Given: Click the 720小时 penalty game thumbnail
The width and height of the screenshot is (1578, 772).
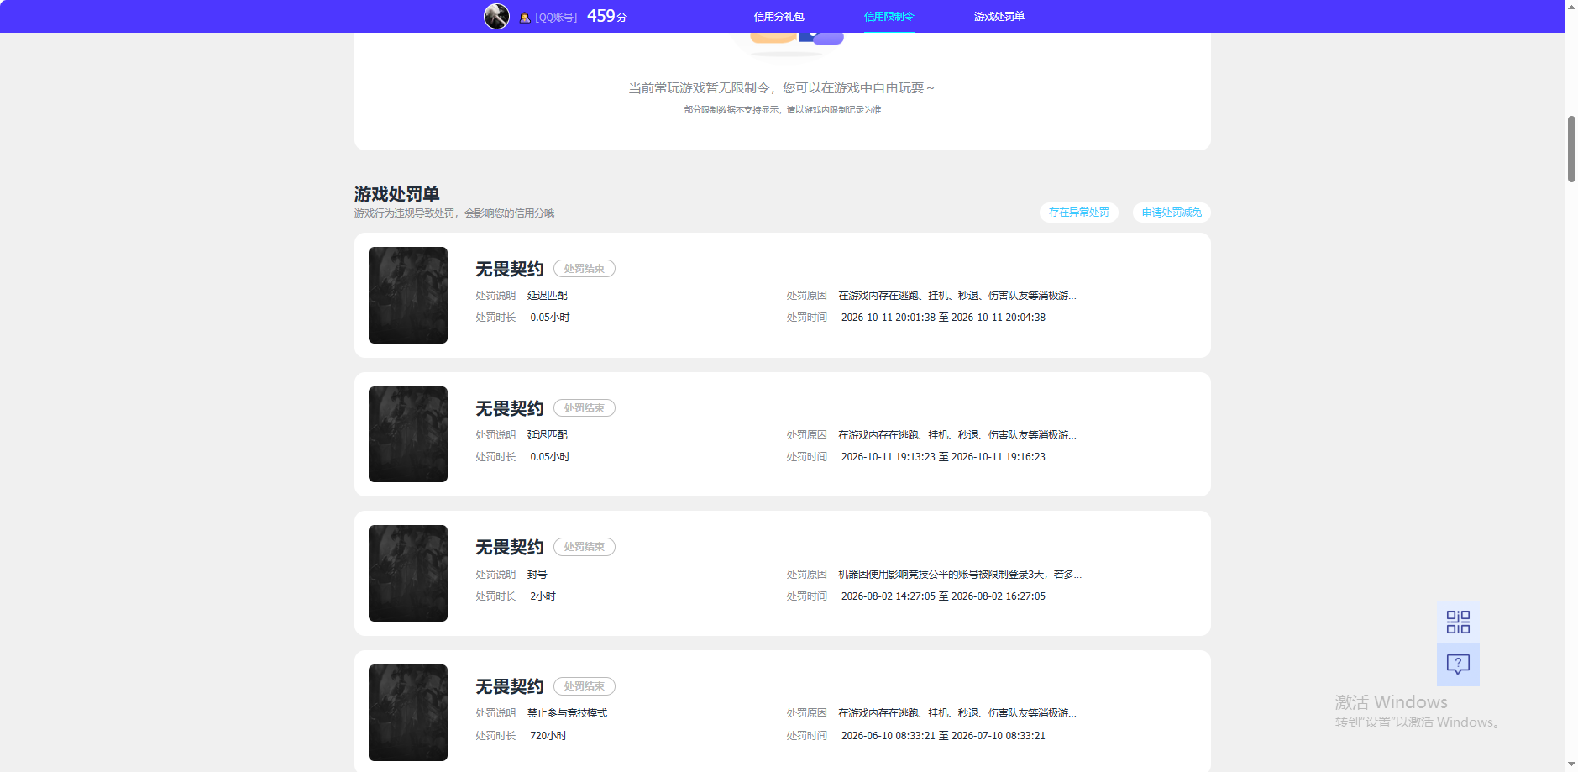Looking at the screenshot, I should pos(408,712).
